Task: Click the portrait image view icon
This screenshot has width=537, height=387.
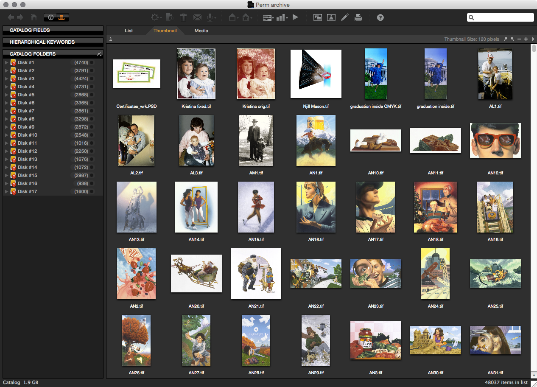Action: coord(331,17)
